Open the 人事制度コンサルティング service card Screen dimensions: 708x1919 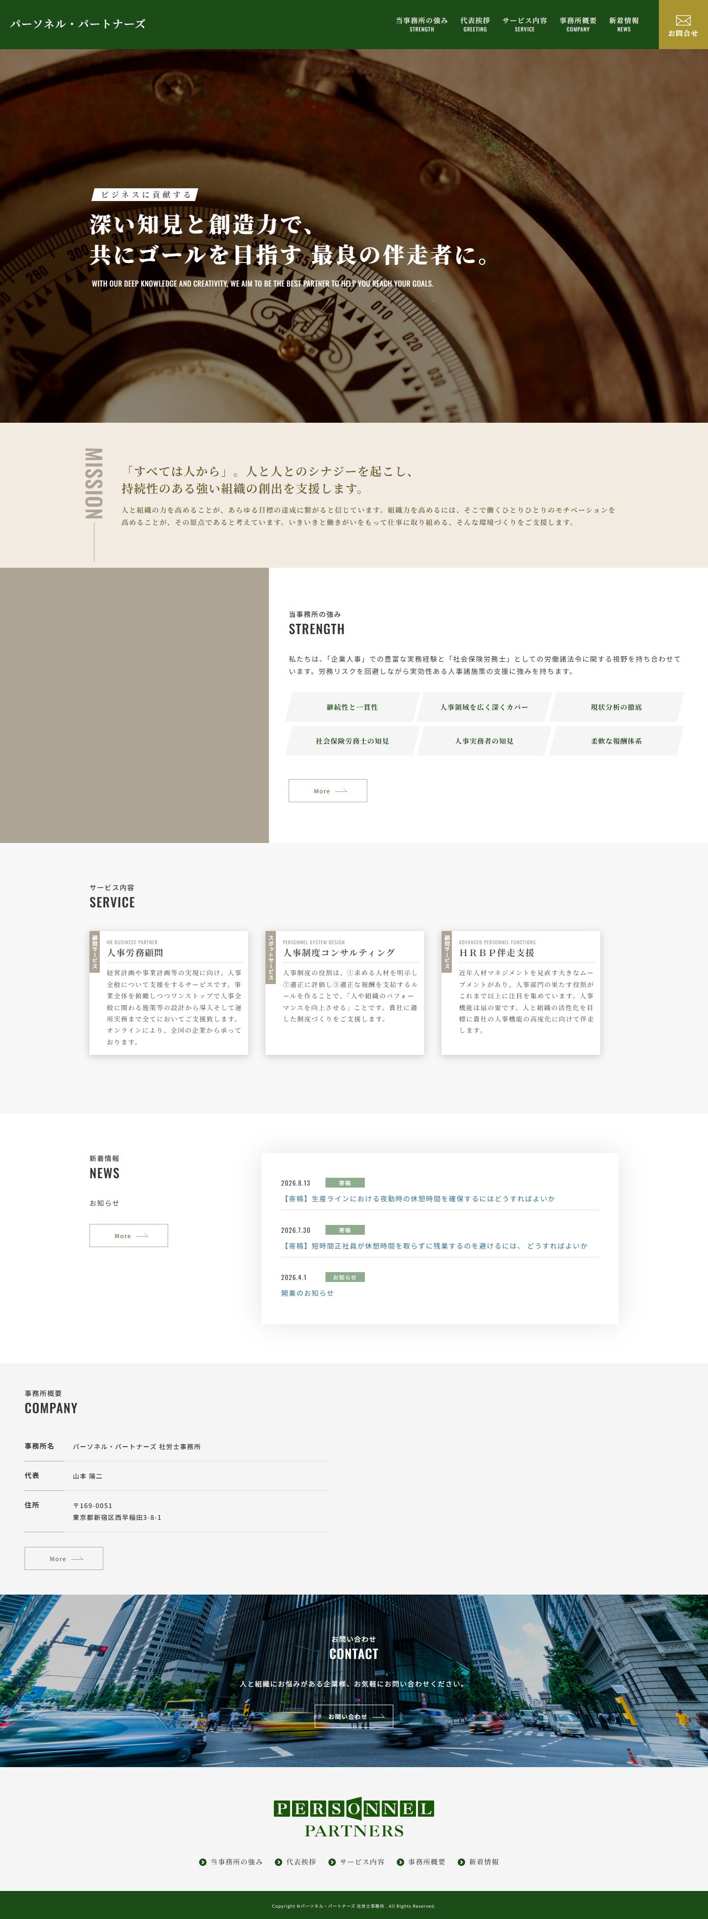[x=345, y=993]
